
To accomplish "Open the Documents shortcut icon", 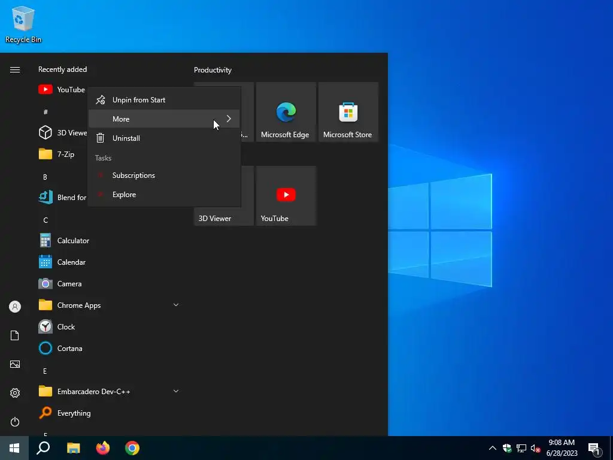I will pos(15,335).
